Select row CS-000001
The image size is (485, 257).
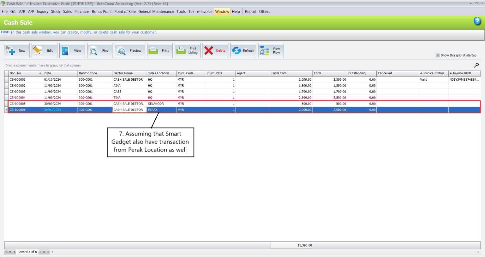point(243,80)
